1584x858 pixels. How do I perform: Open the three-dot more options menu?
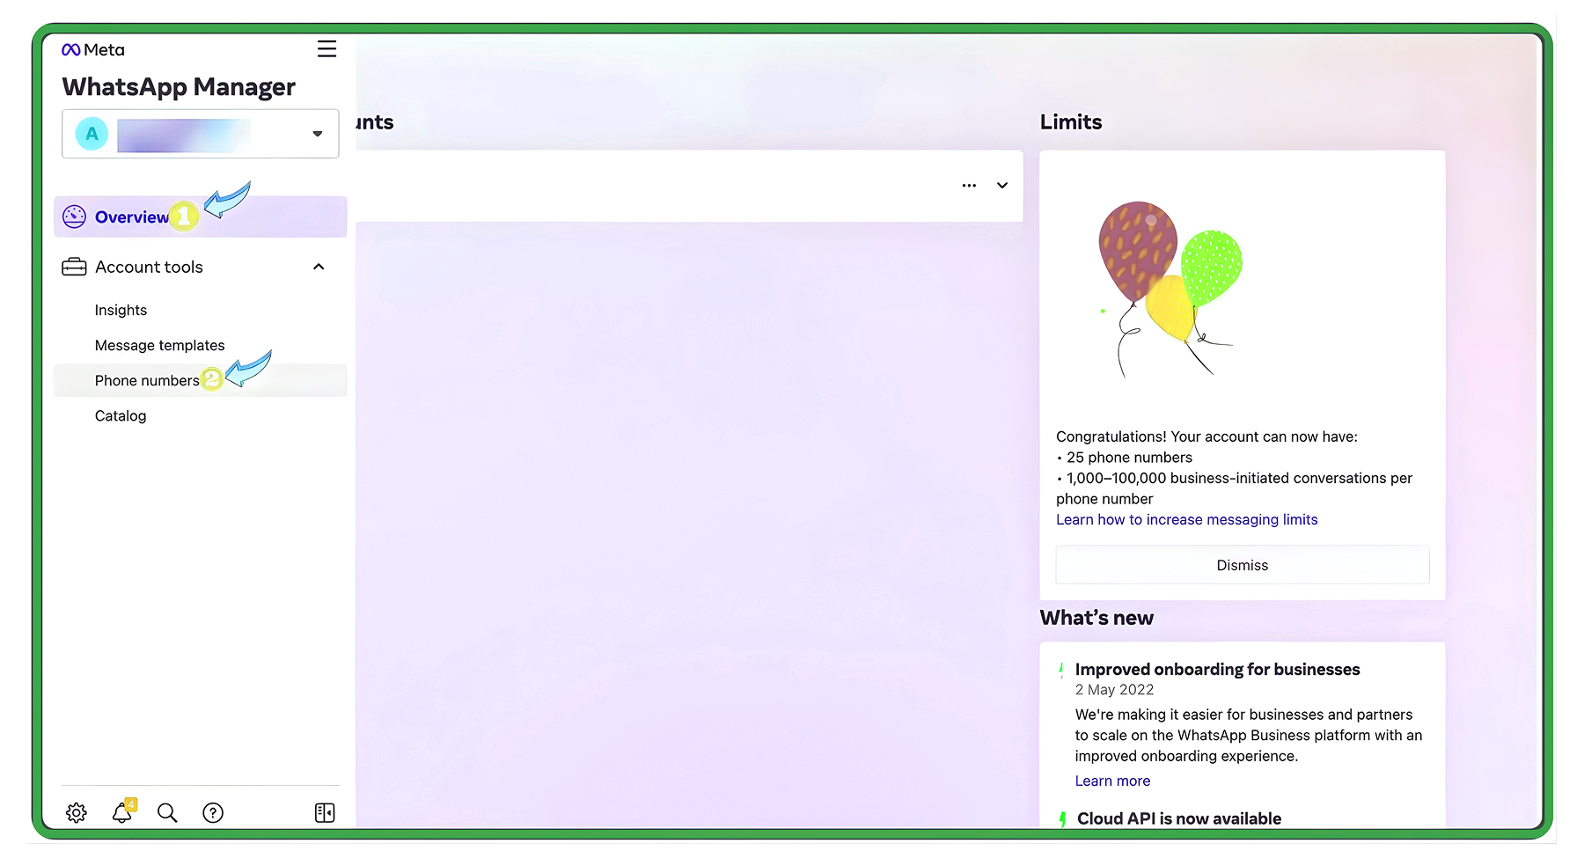point(969,186)
